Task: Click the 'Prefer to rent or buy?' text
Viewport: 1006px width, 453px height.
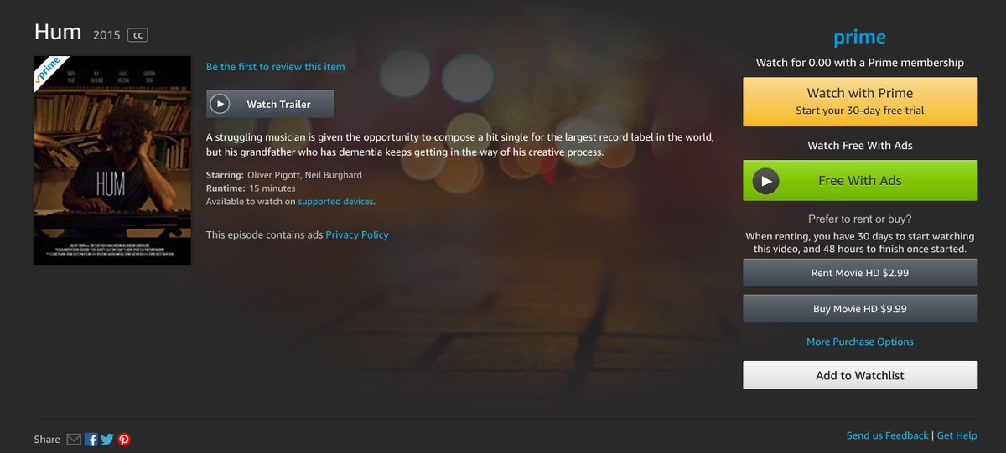Action: point(860,219)
